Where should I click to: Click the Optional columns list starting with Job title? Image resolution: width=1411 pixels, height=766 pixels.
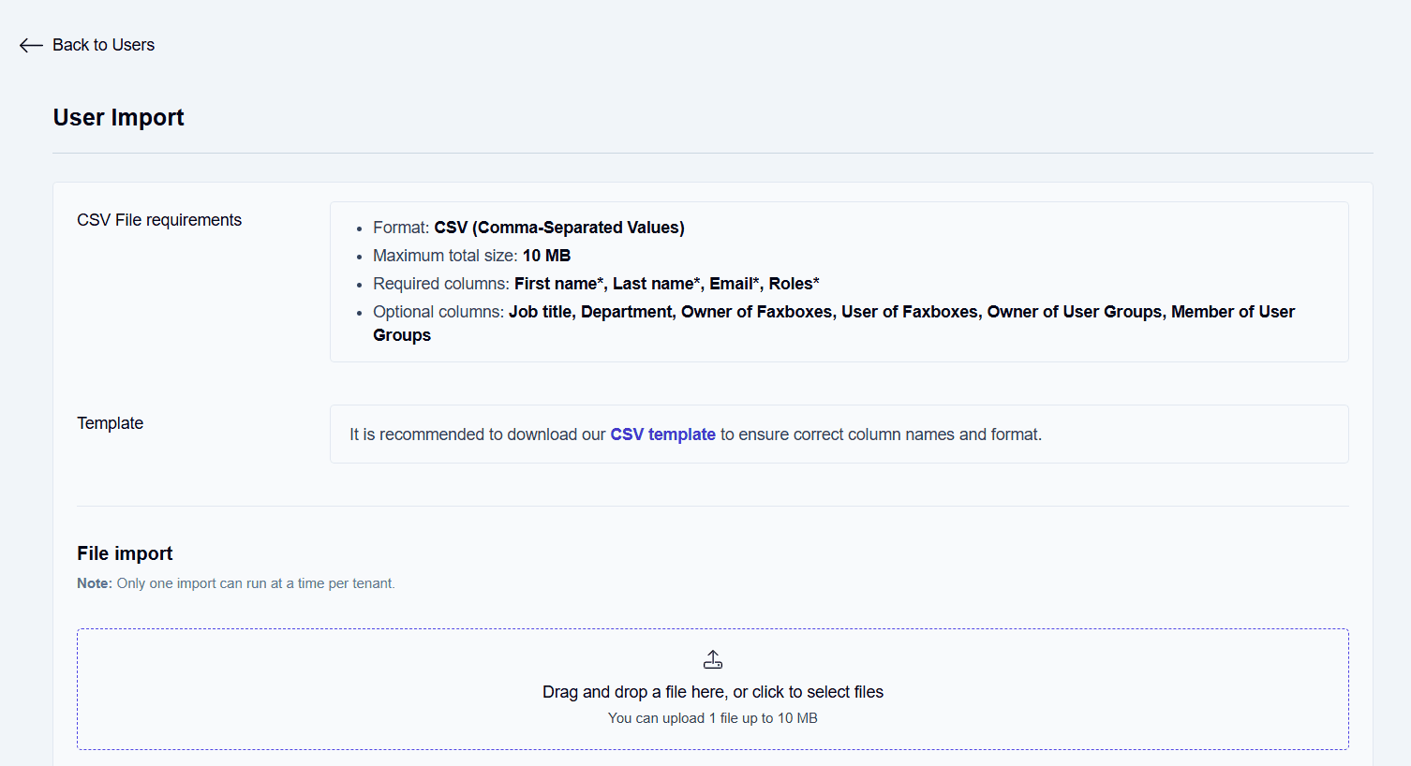(x=834, y=323)
